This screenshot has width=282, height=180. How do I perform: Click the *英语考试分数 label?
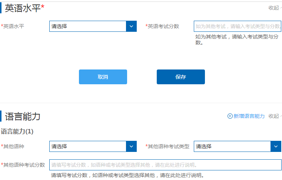point(162,26)
